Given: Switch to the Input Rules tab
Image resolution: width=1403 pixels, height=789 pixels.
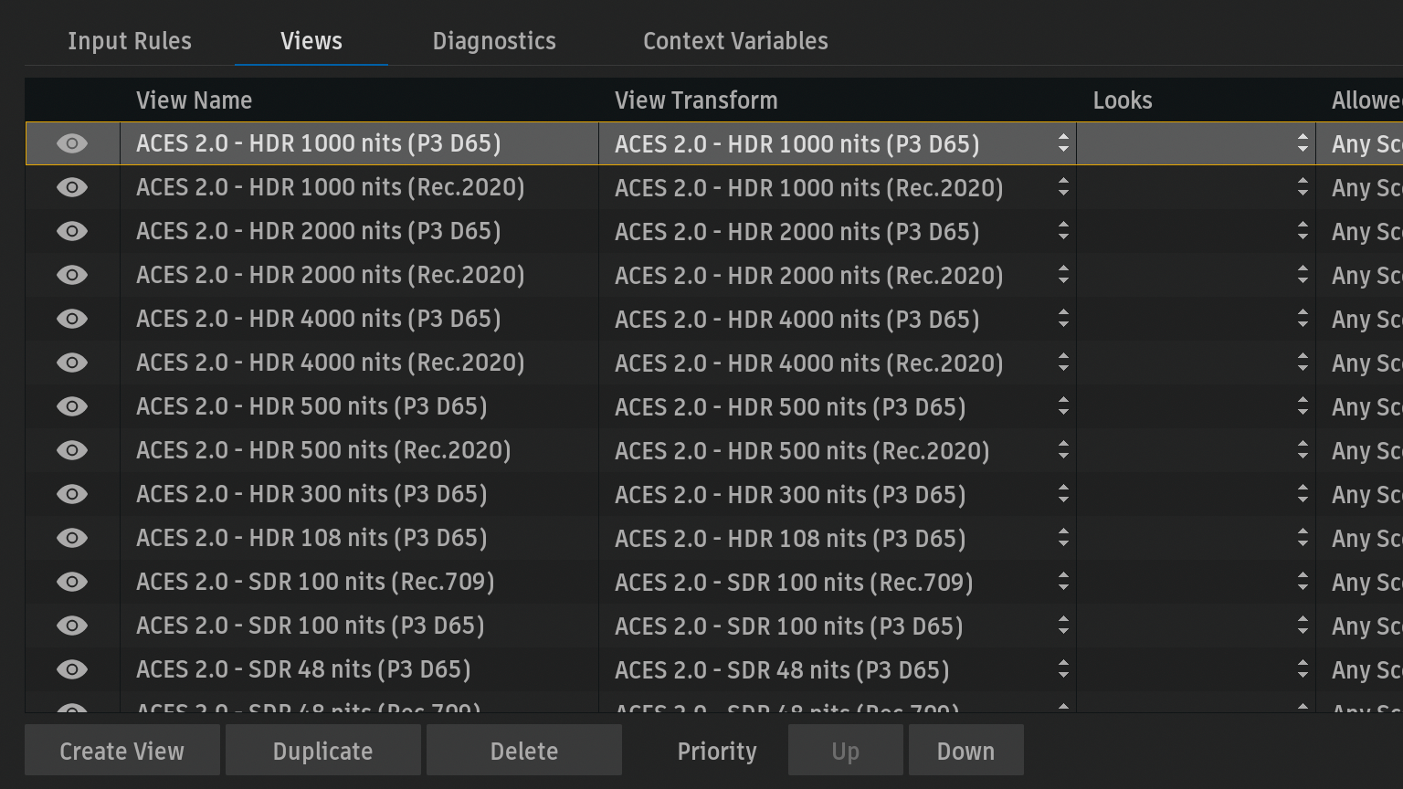Looking at the screenshot, I should tap(130, 41).
